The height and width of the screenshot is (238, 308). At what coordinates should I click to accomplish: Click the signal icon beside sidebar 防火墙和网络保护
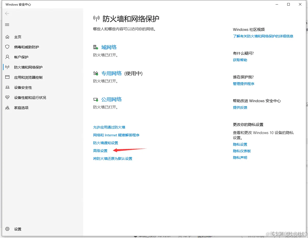[x=7, y=67]
